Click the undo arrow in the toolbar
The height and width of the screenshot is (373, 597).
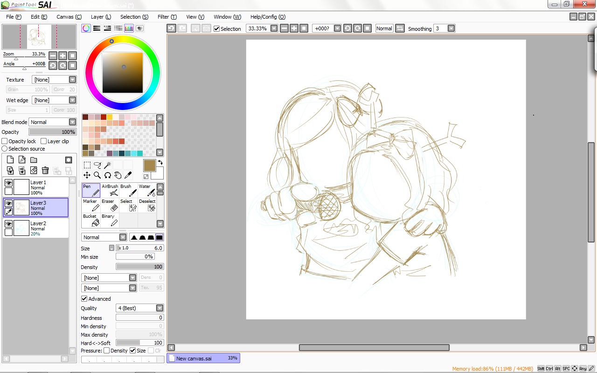[171, 28]
